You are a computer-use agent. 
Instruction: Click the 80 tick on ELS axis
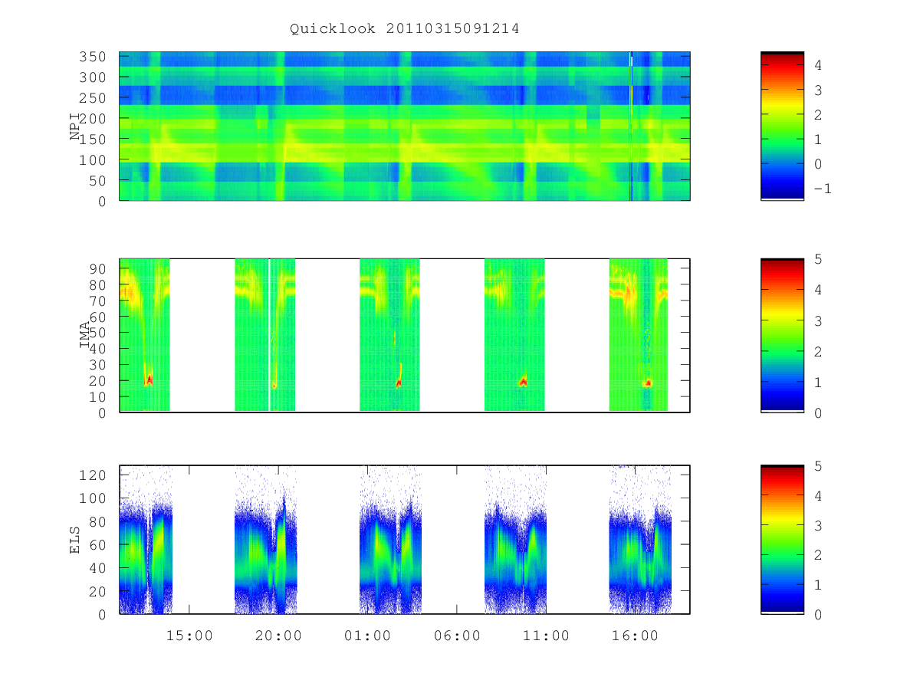100,521
